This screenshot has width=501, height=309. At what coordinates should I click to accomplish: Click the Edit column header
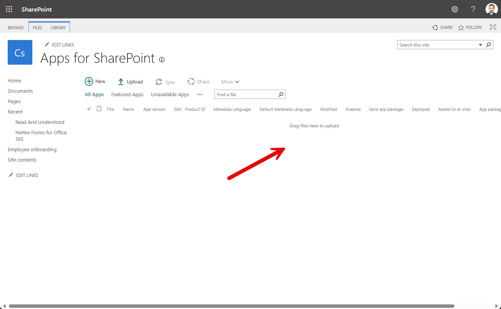point(177,109)
